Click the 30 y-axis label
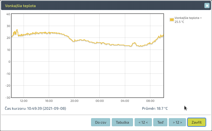The height and width of the screenshot is (131, 212). 8,26
